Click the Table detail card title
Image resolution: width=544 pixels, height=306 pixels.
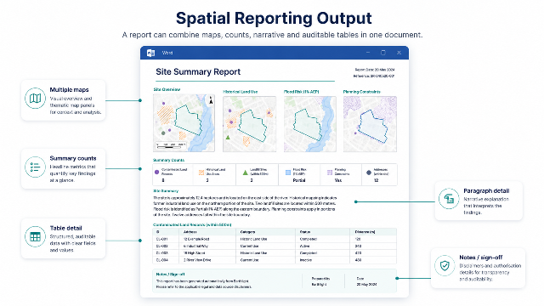65,228
